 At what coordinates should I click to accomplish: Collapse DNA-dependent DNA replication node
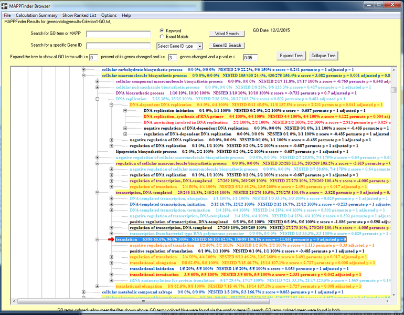point(111,105)
